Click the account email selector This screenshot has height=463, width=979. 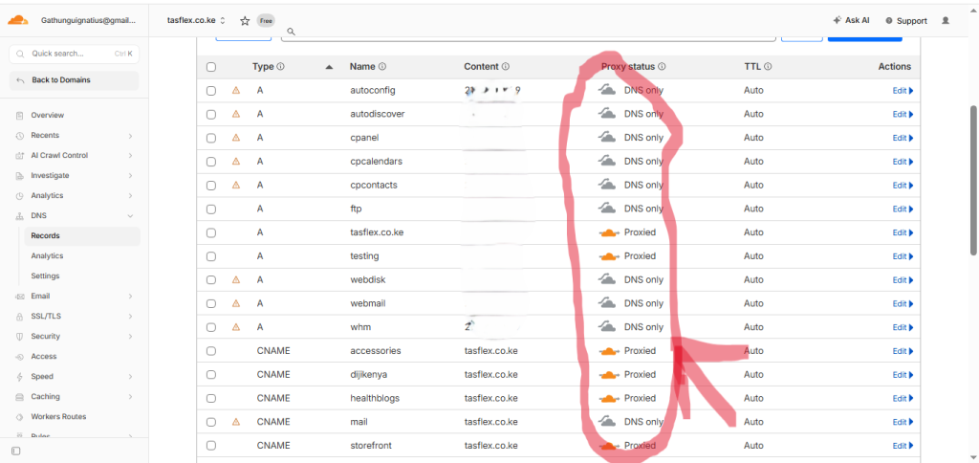tap(88, 20)
